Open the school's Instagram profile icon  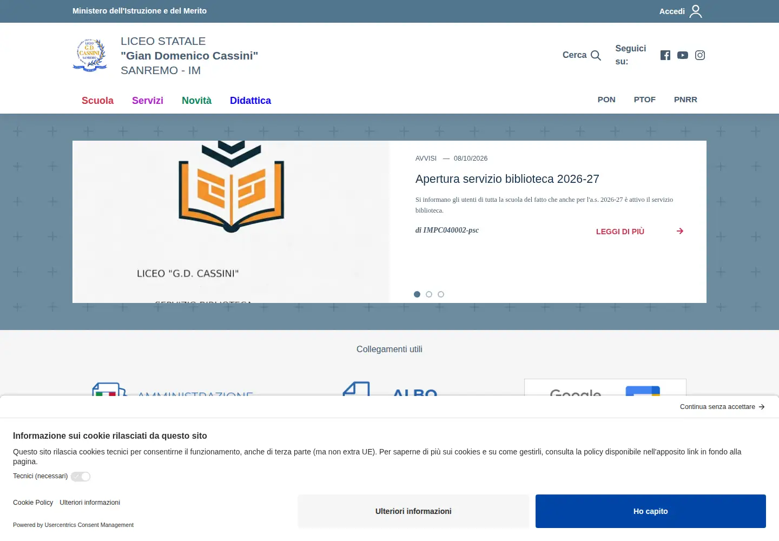700,55
